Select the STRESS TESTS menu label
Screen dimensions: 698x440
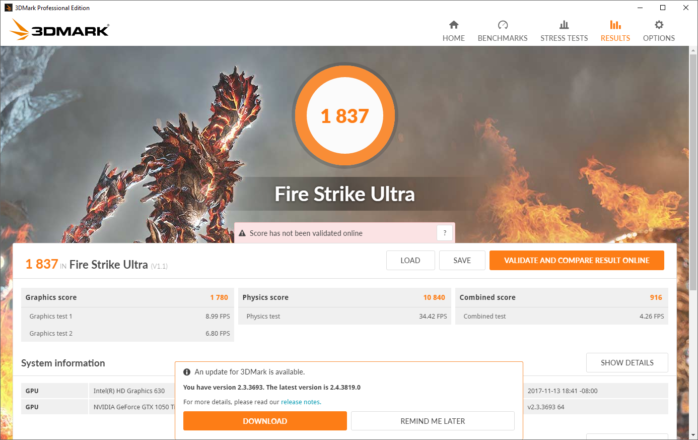564,38
